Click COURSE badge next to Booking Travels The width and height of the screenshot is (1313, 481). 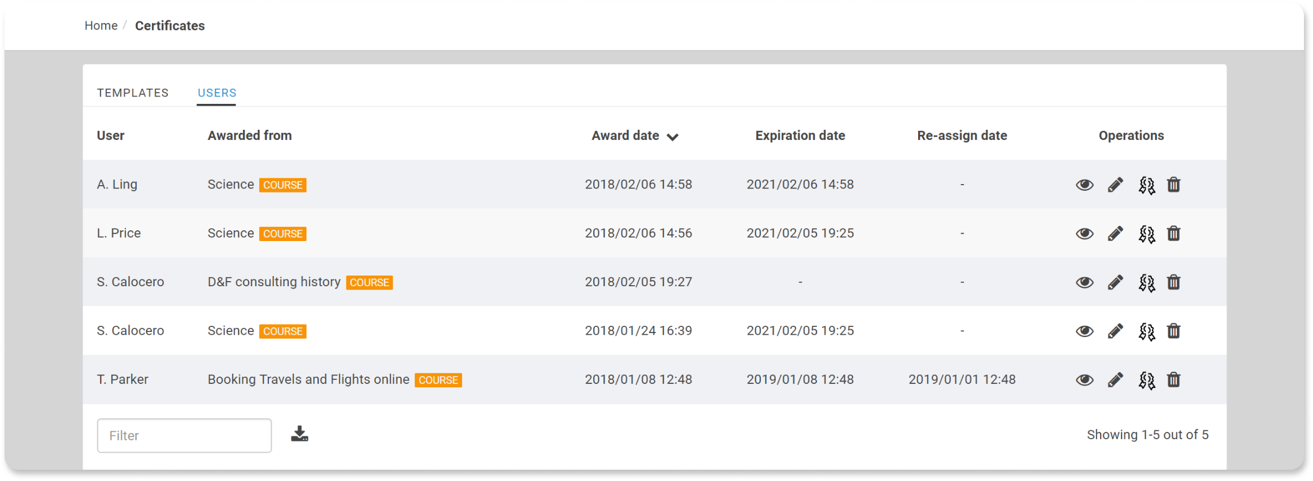(x=438, y=380)
